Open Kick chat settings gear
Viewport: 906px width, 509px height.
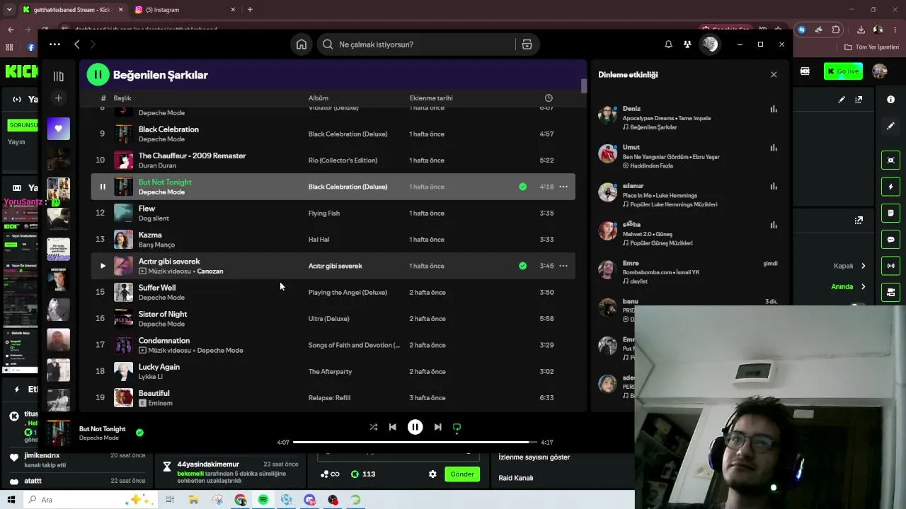tap(432, 474)
